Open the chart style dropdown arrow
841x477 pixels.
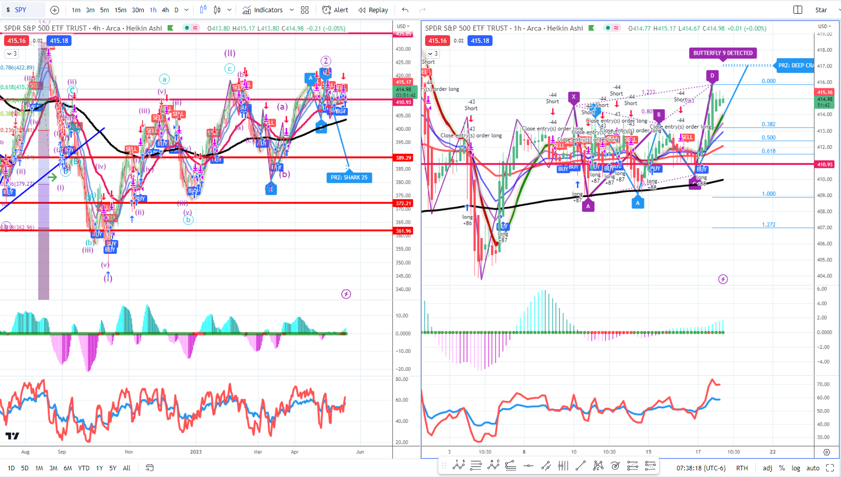(229, 10)
